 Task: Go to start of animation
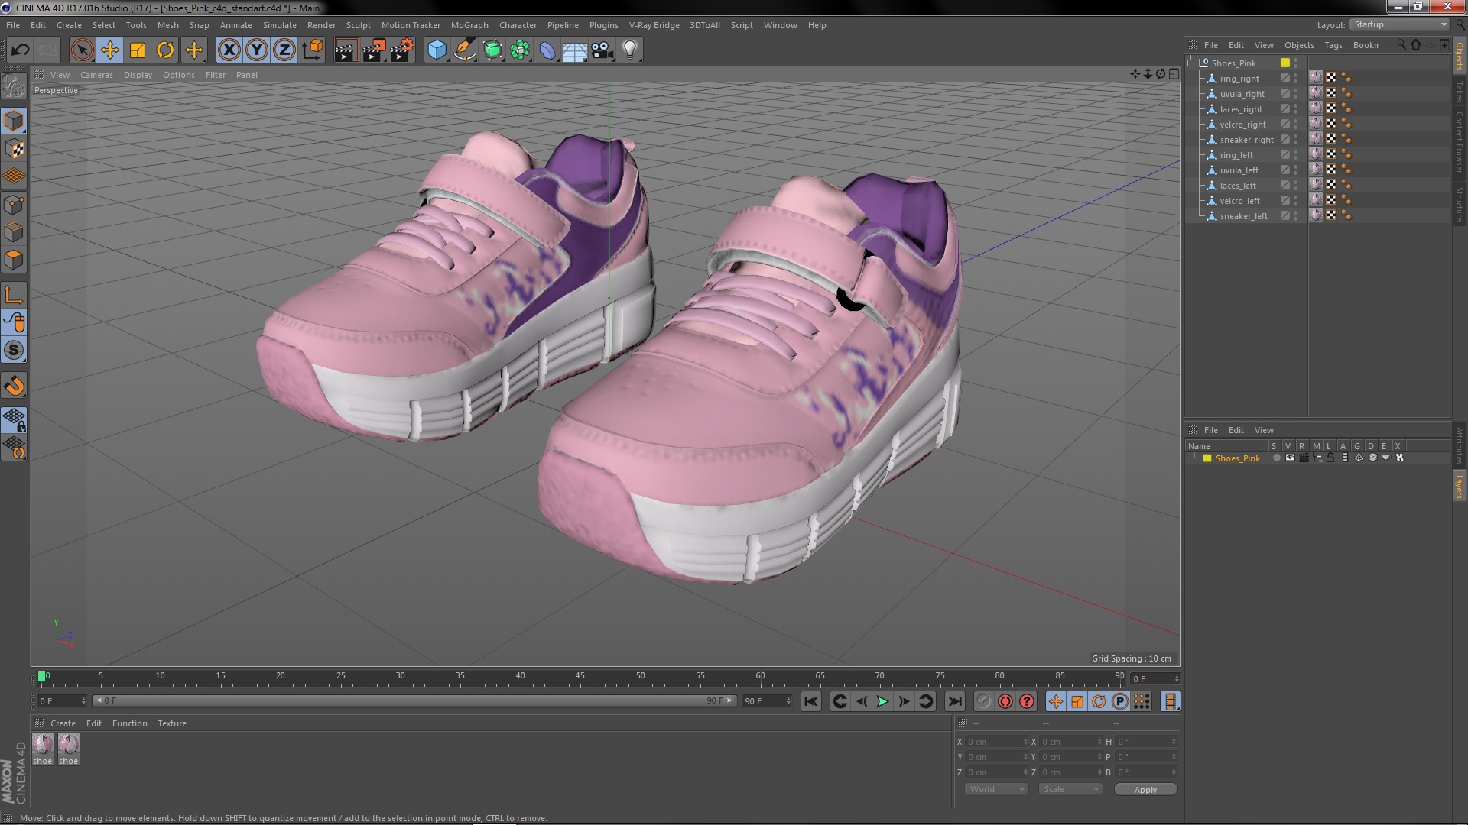(x=811, y=701)
